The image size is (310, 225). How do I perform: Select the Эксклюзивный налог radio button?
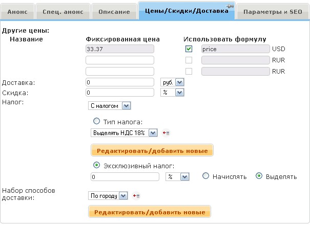pos(96,165)
